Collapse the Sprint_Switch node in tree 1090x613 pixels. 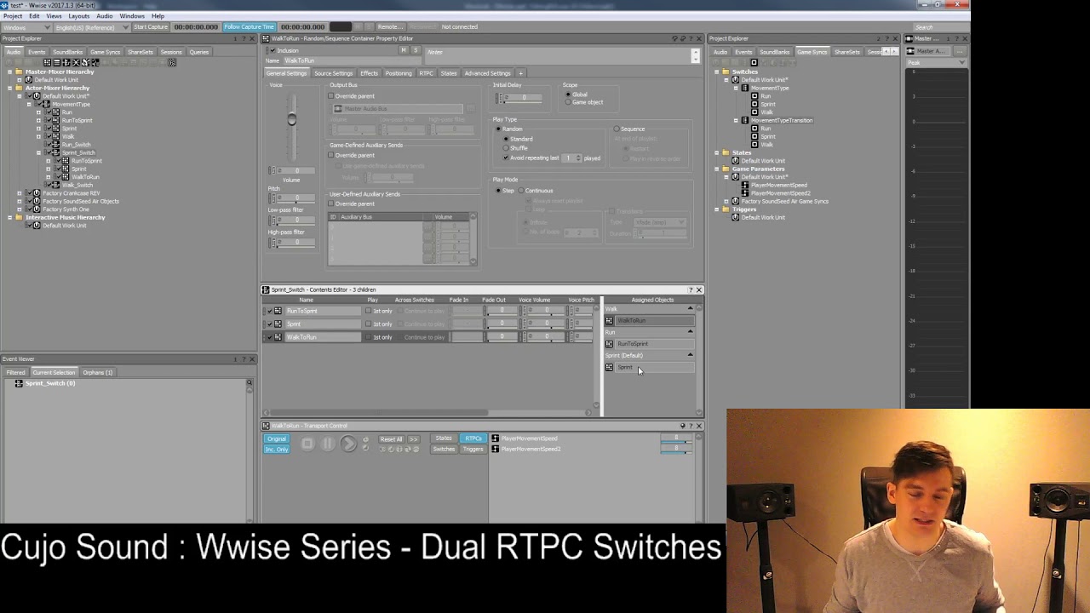[38, 152]
